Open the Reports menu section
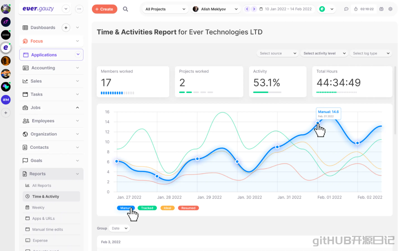401x251 pixels. [x=51, y=174]
